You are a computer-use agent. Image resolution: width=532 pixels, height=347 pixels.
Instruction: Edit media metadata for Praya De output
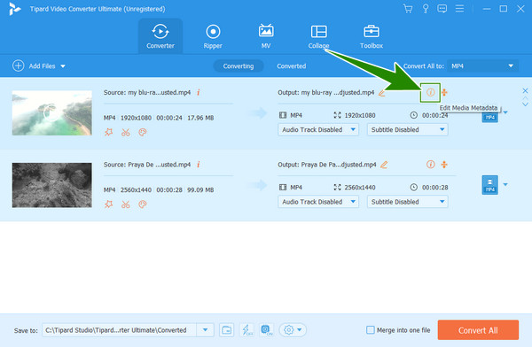[430, 165]
